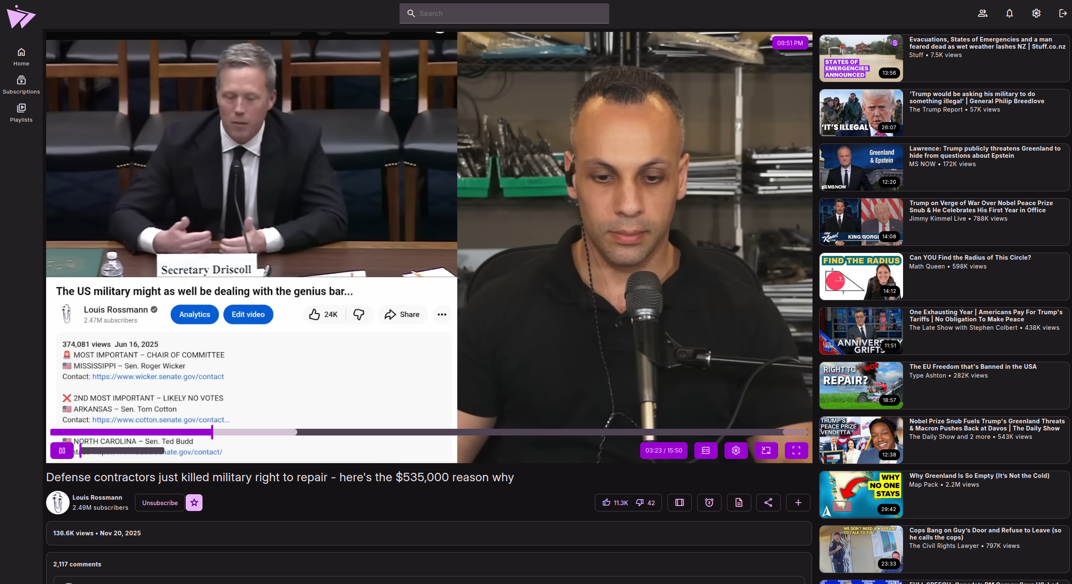Image resolution: width=1072 pixels, height=584 pixels.
Task: Open Playlists from the sidebar
Action: point(21,112)
